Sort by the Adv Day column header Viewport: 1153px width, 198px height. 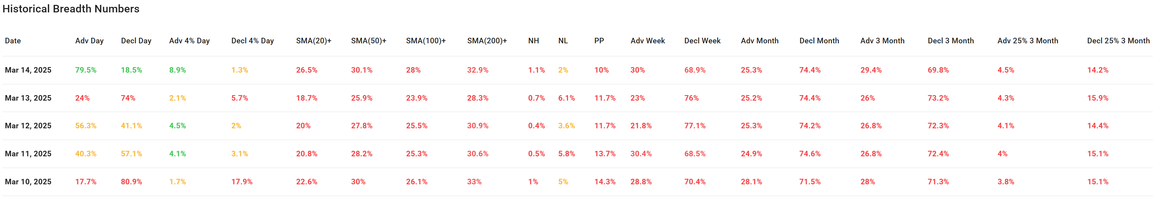tap(90, 41)
